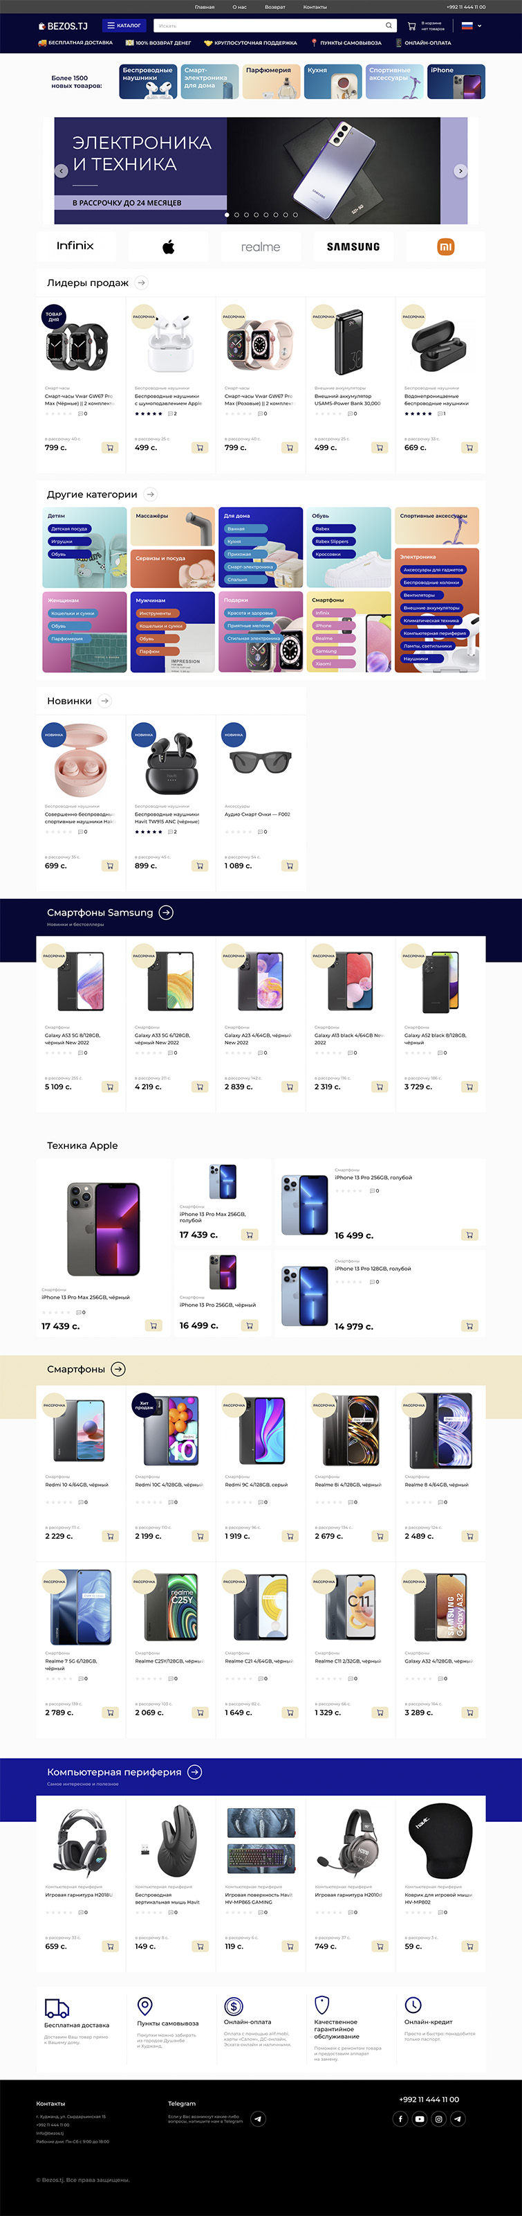Expand the language flag dropdown
The height and width of the screenshot is (2216, 522).
472,26
